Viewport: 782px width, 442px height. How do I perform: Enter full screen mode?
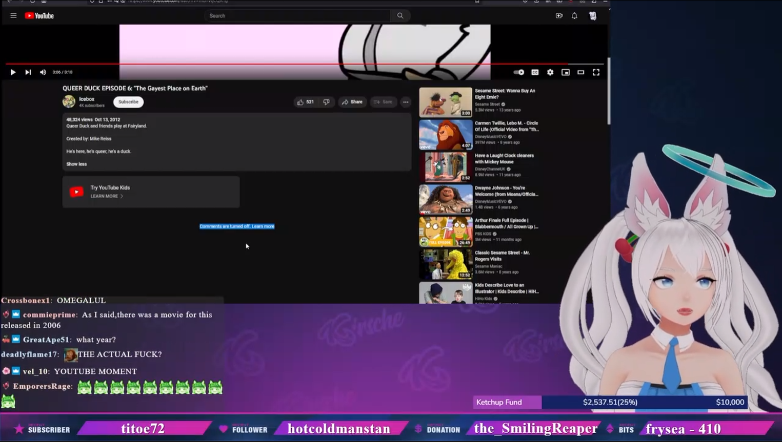(x=596, y=72)
